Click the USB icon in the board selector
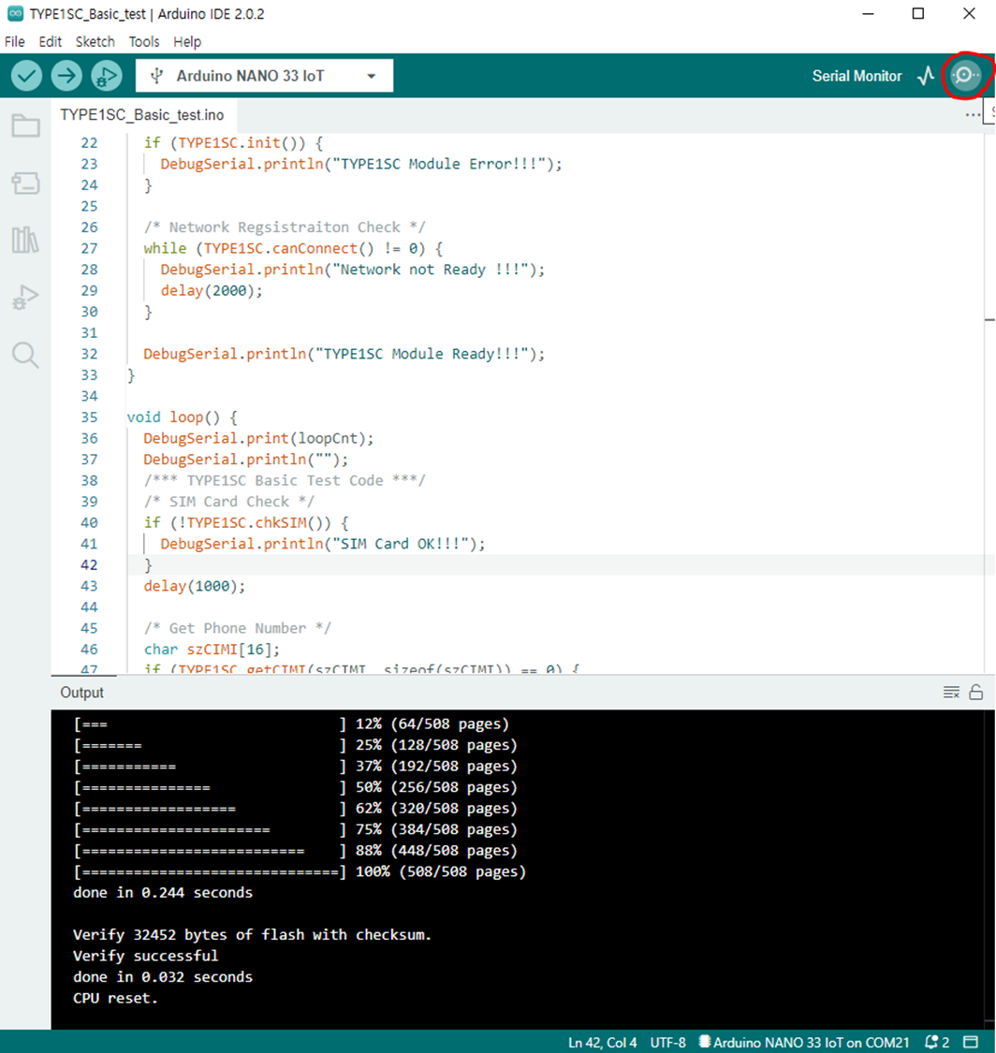This screenshot has height=1053, width=996. (x=156, y=76)
